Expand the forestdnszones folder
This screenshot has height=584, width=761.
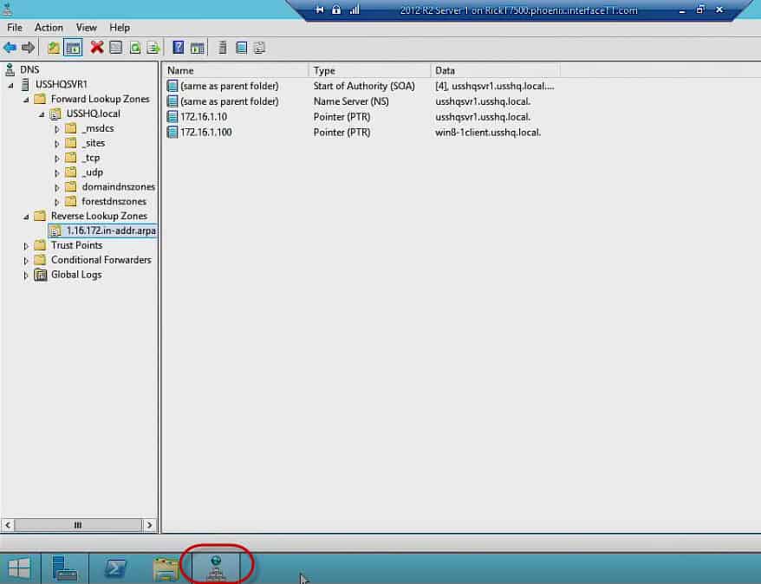click(57, 202)
